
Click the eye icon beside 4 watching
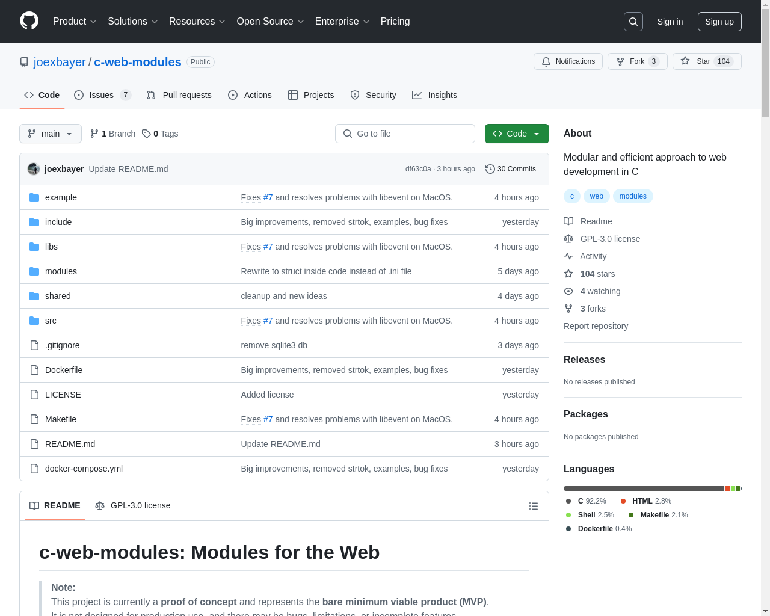tap(568, 291)
